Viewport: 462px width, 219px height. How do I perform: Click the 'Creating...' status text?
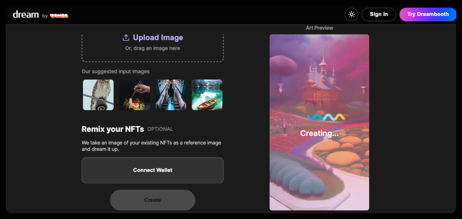319,133
